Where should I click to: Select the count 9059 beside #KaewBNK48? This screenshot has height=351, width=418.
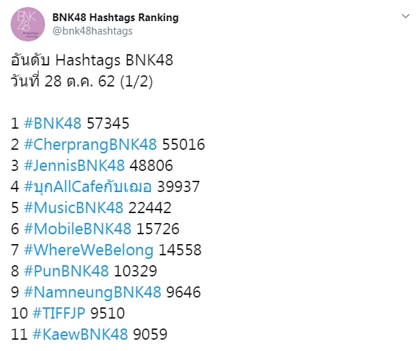[x=150, y=334]
